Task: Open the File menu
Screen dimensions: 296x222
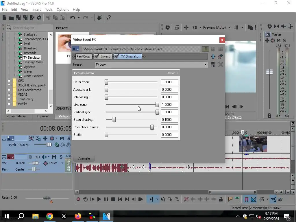Action: point(5,10)
